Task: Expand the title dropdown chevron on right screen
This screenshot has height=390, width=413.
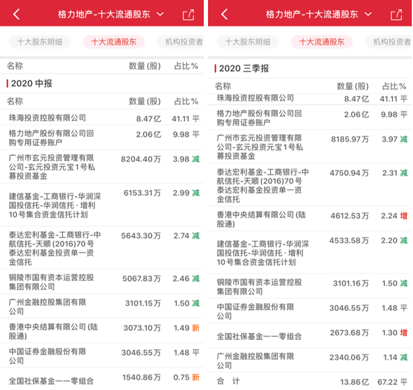Action: pyautogui.click(x=368, y=14)
